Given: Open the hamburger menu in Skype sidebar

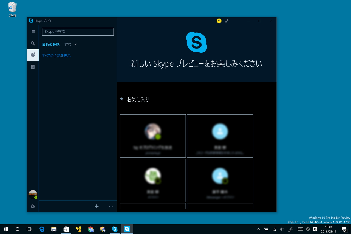Looking at the screenshot, I should 33,32.
